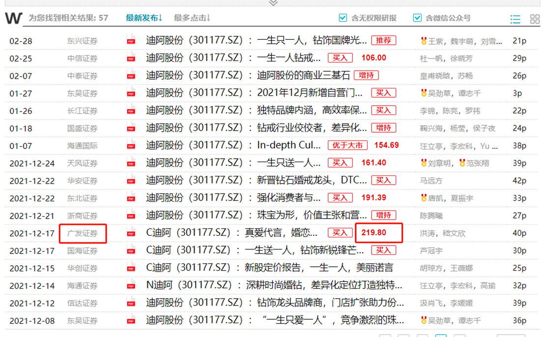Open report 迪阿股份的商业三基石

pyautogui.click(x=304, y=76)
